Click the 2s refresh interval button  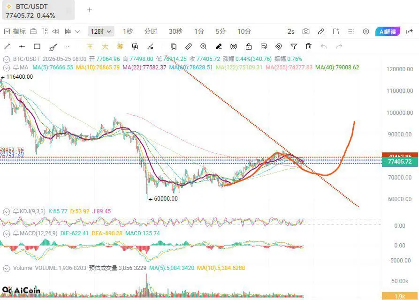coord(291,31)
